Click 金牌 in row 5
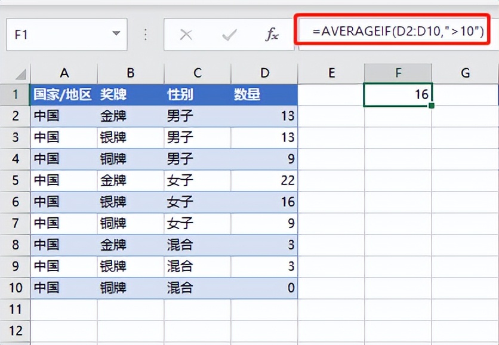The height and width of the screenshot is (345, 499). [x=113, y=180]
